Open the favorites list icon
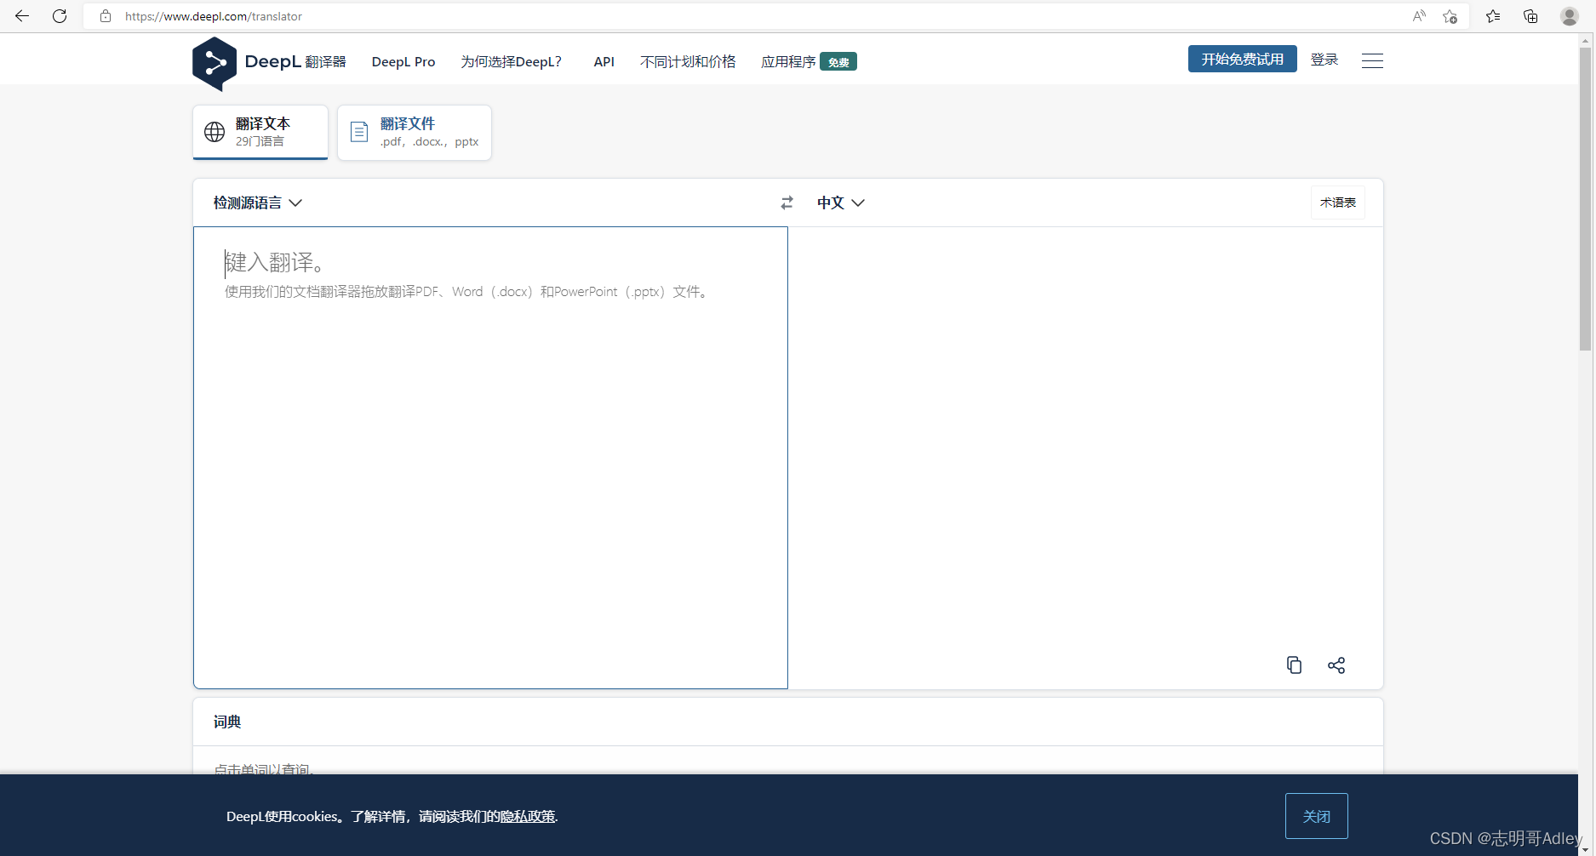 [x=1493, y=16]
